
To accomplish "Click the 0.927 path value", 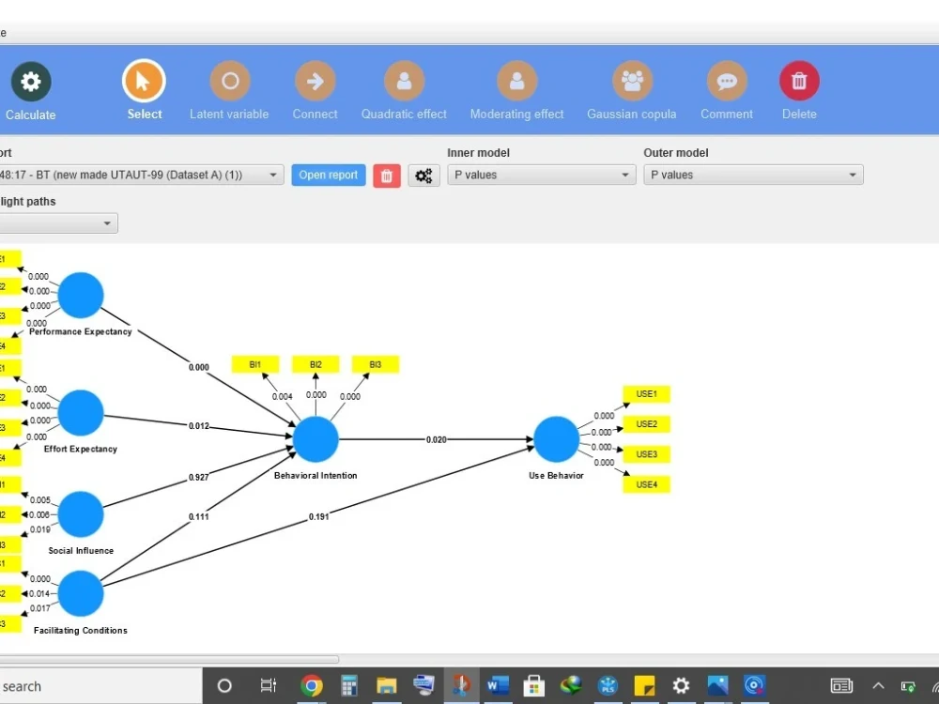I will click(199, 477).
